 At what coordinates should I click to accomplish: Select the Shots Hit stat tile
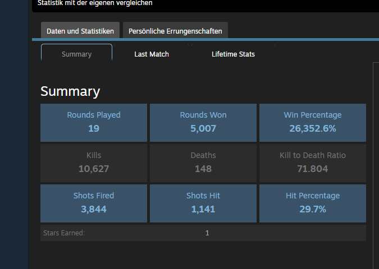click(203, 203)
